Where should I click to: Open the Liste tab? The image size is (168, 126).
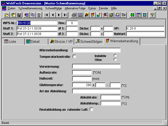click(x=13, y=41)
